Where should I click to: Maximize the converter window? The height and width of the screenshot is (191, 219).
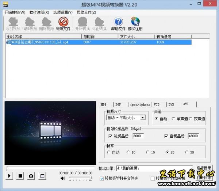point(199,4)
